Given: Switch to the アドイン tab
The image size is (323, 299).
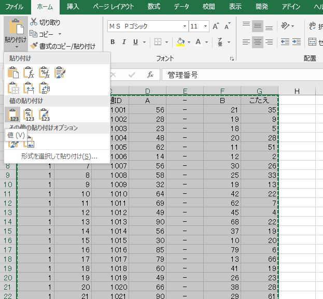Looking at the screenshot, I should click(x=291, y=7).
